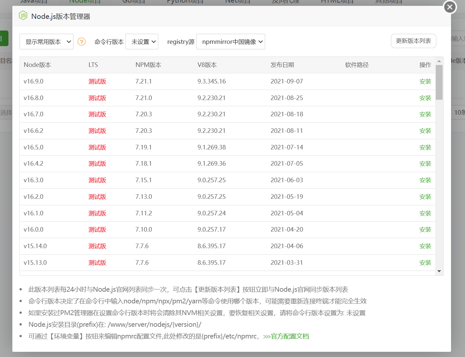Switch to the Python项目 tab
465x357 pixels.
[185, 2]
